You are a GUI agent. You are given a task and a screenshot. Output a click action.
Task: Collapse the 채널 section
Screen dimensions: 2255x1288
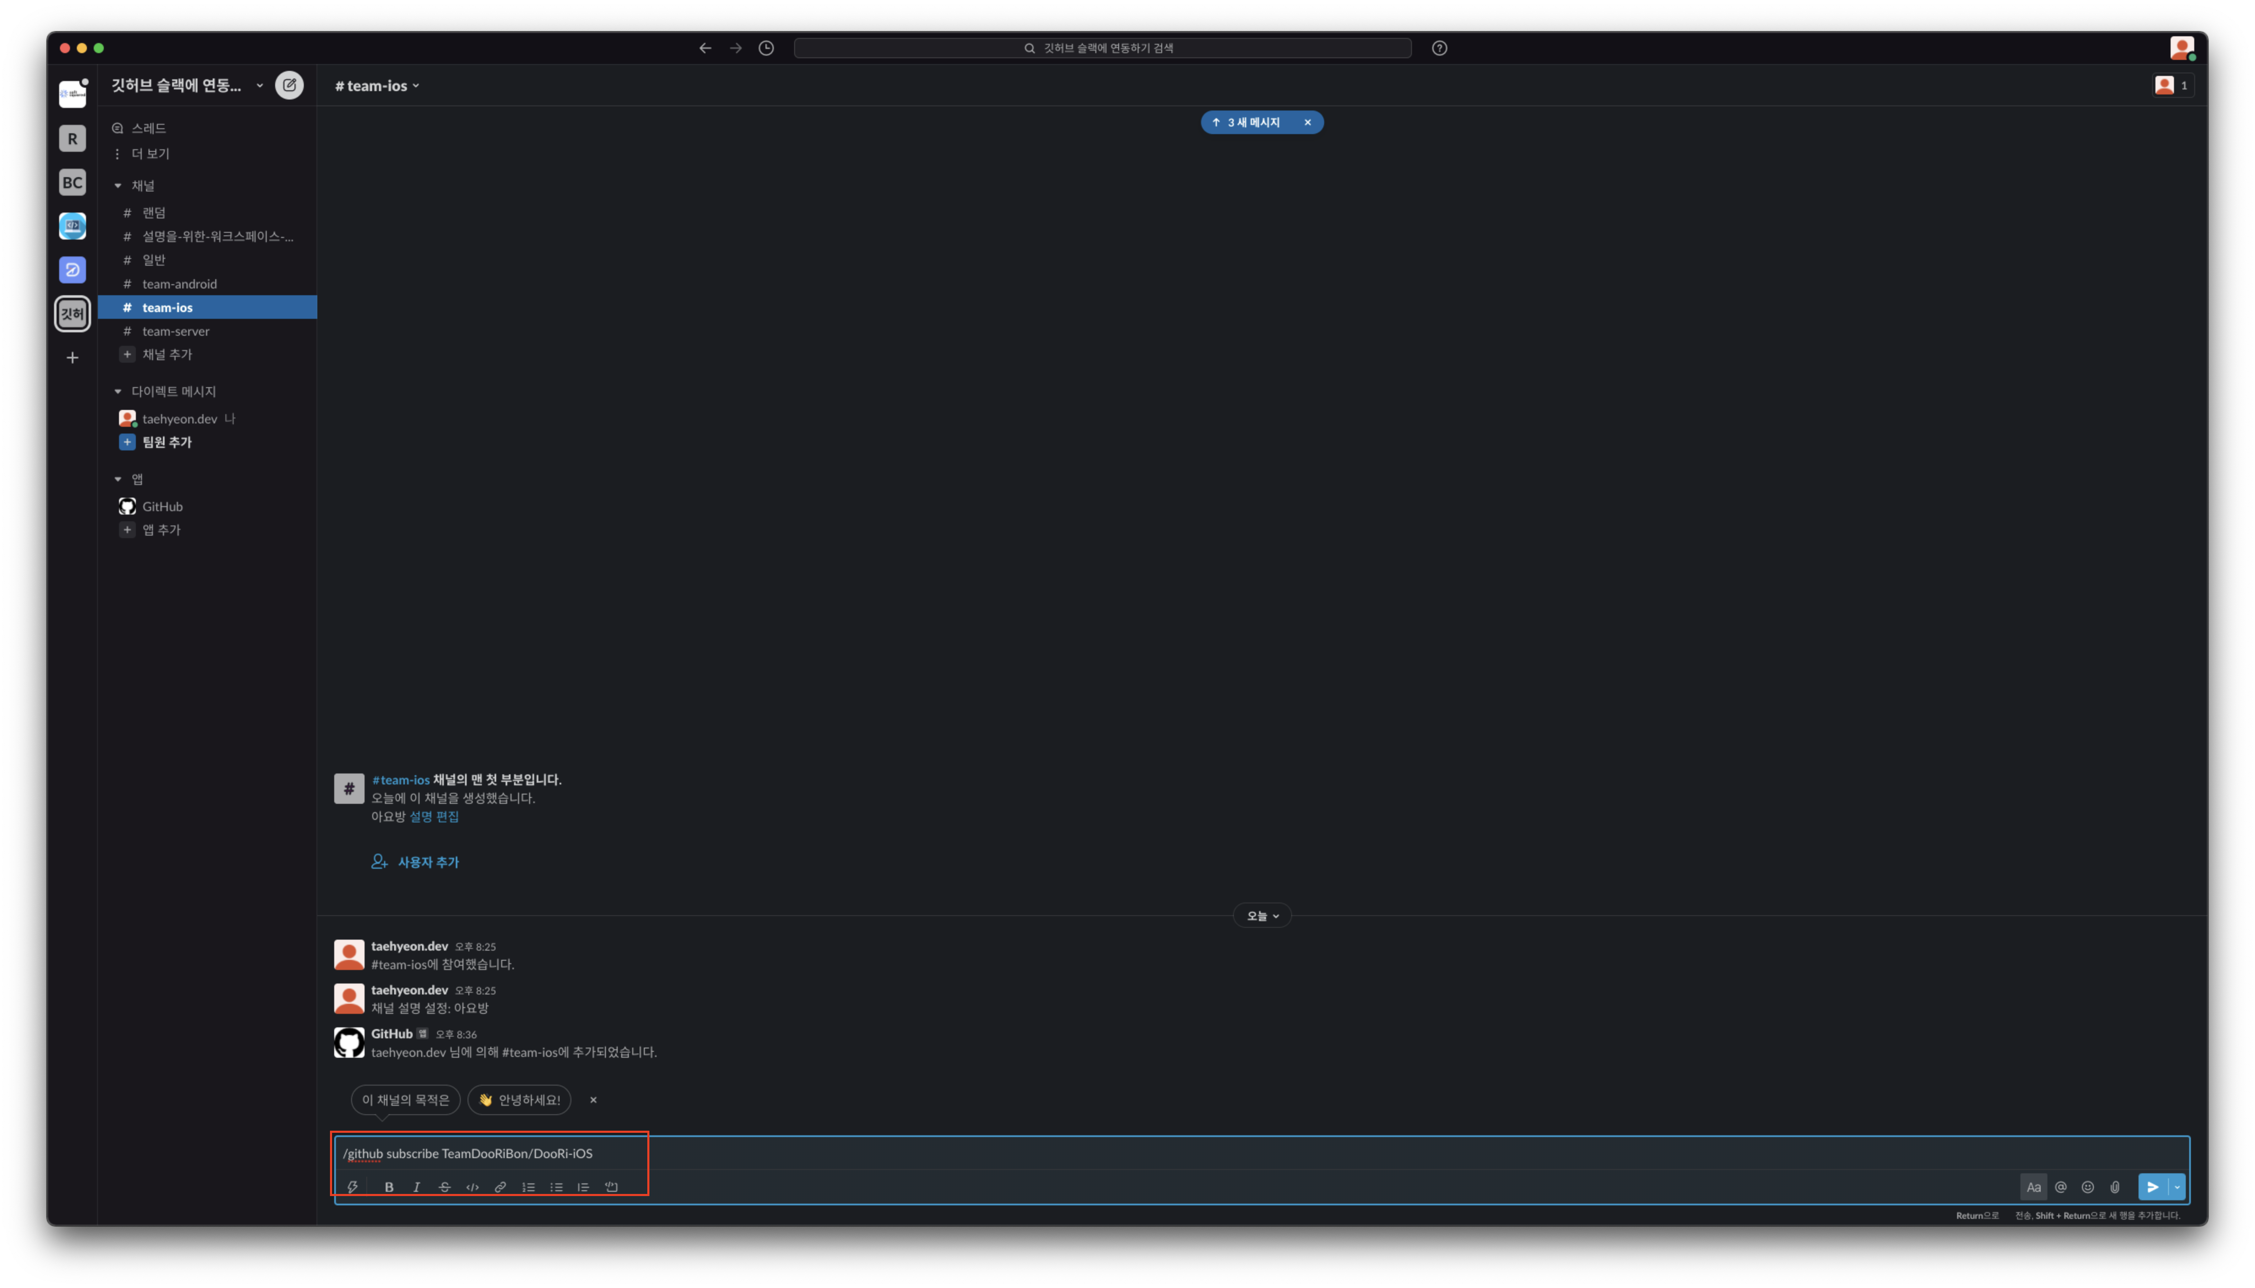tap(118, 186)
